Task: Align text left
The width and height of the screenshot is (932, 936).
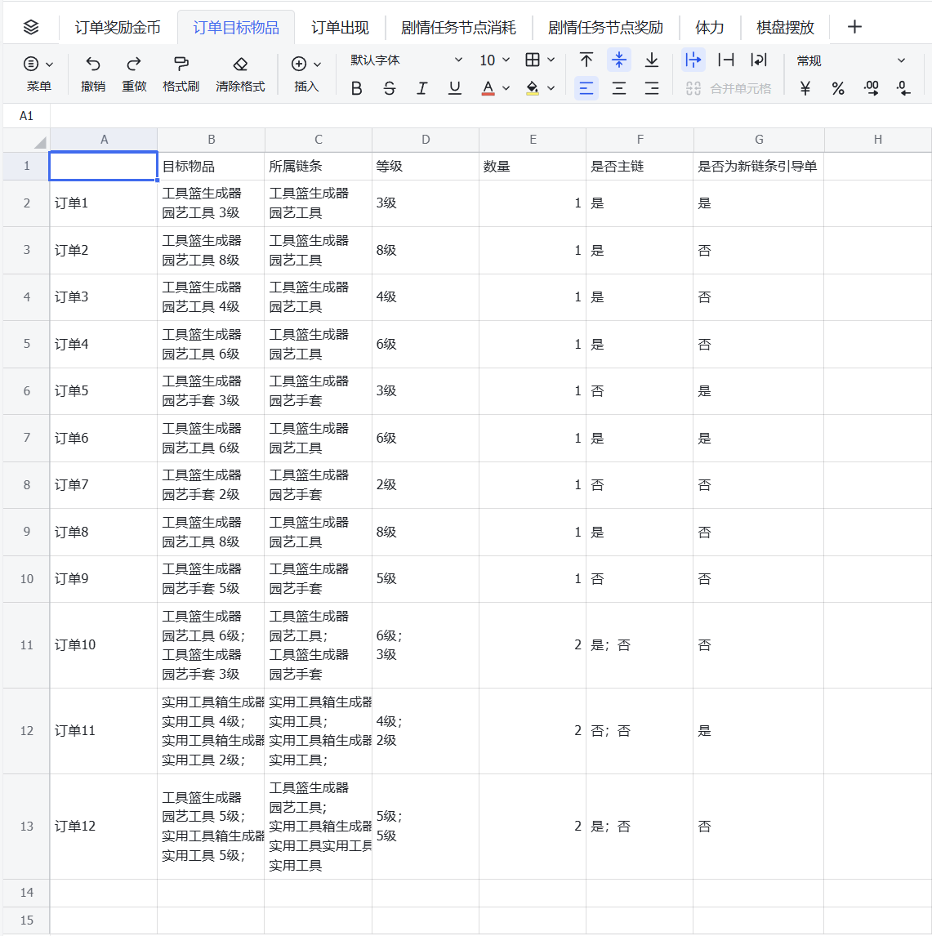Action: coord(586,88)
